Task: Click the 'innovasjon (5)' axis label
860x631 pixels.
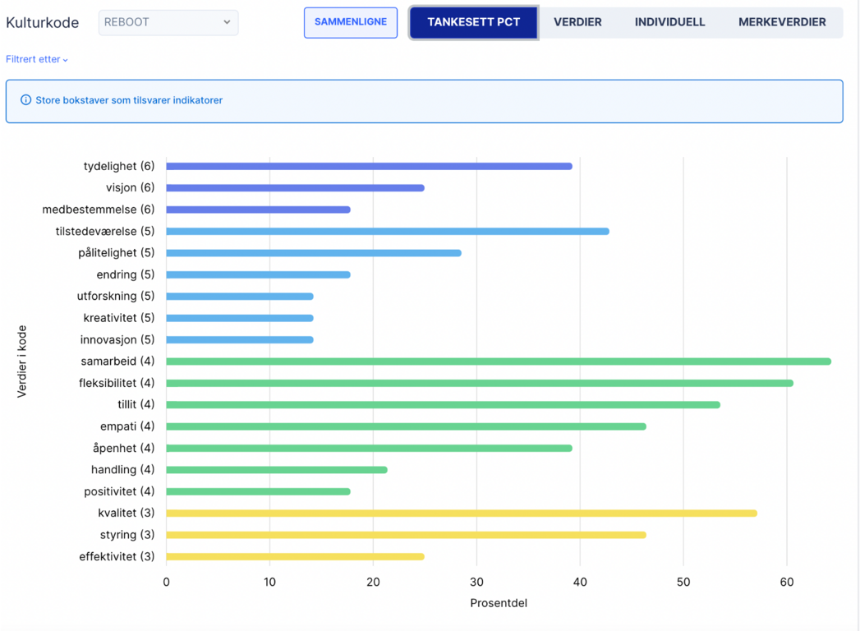Action: 117,339
